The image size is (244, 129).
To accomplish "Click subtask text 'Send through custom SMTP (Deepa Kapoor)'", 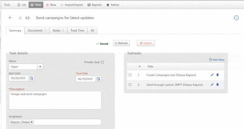I will (174, 85).
